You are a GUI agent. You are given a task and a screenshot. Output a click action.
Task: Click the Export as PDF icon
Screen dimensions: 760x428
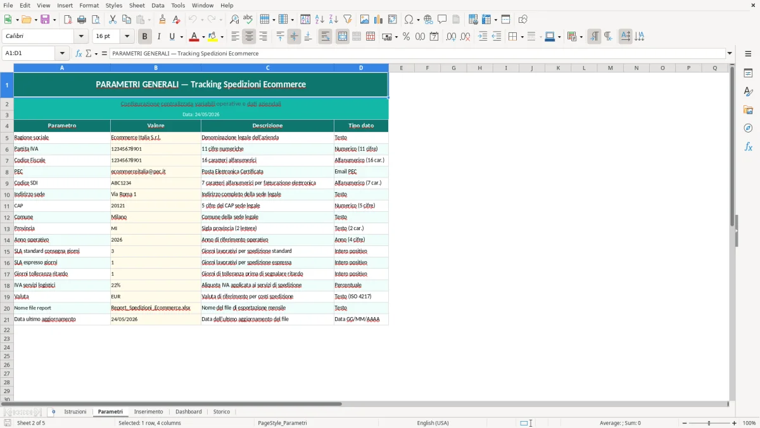(68, 20)
